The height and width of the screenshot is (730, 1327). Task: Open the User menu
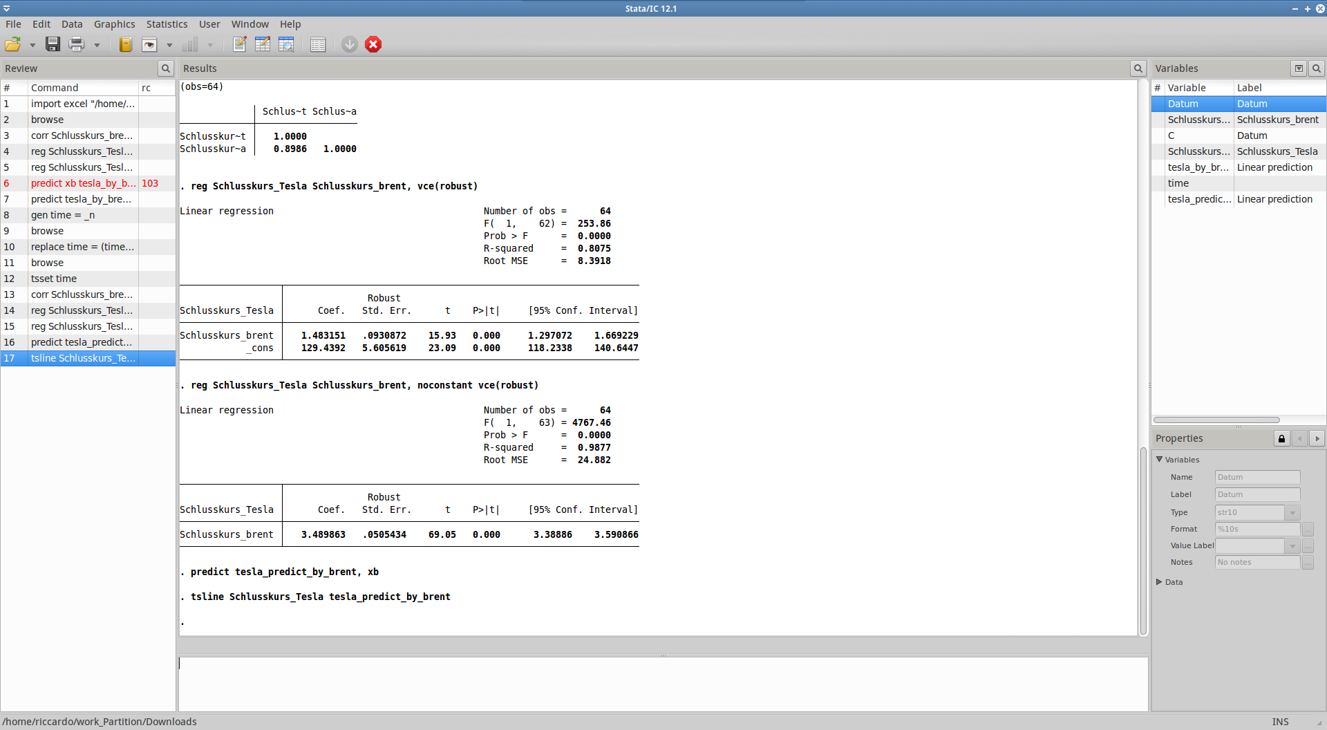(x=209, y=24)
